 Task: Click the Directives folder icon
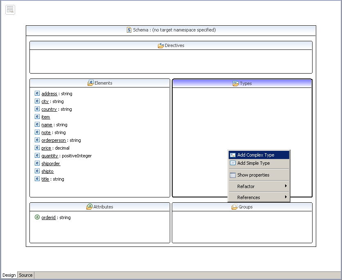tap(161, 45)
